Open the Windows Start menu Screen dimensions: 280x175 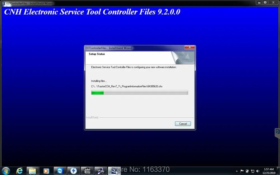coord(6,171)
